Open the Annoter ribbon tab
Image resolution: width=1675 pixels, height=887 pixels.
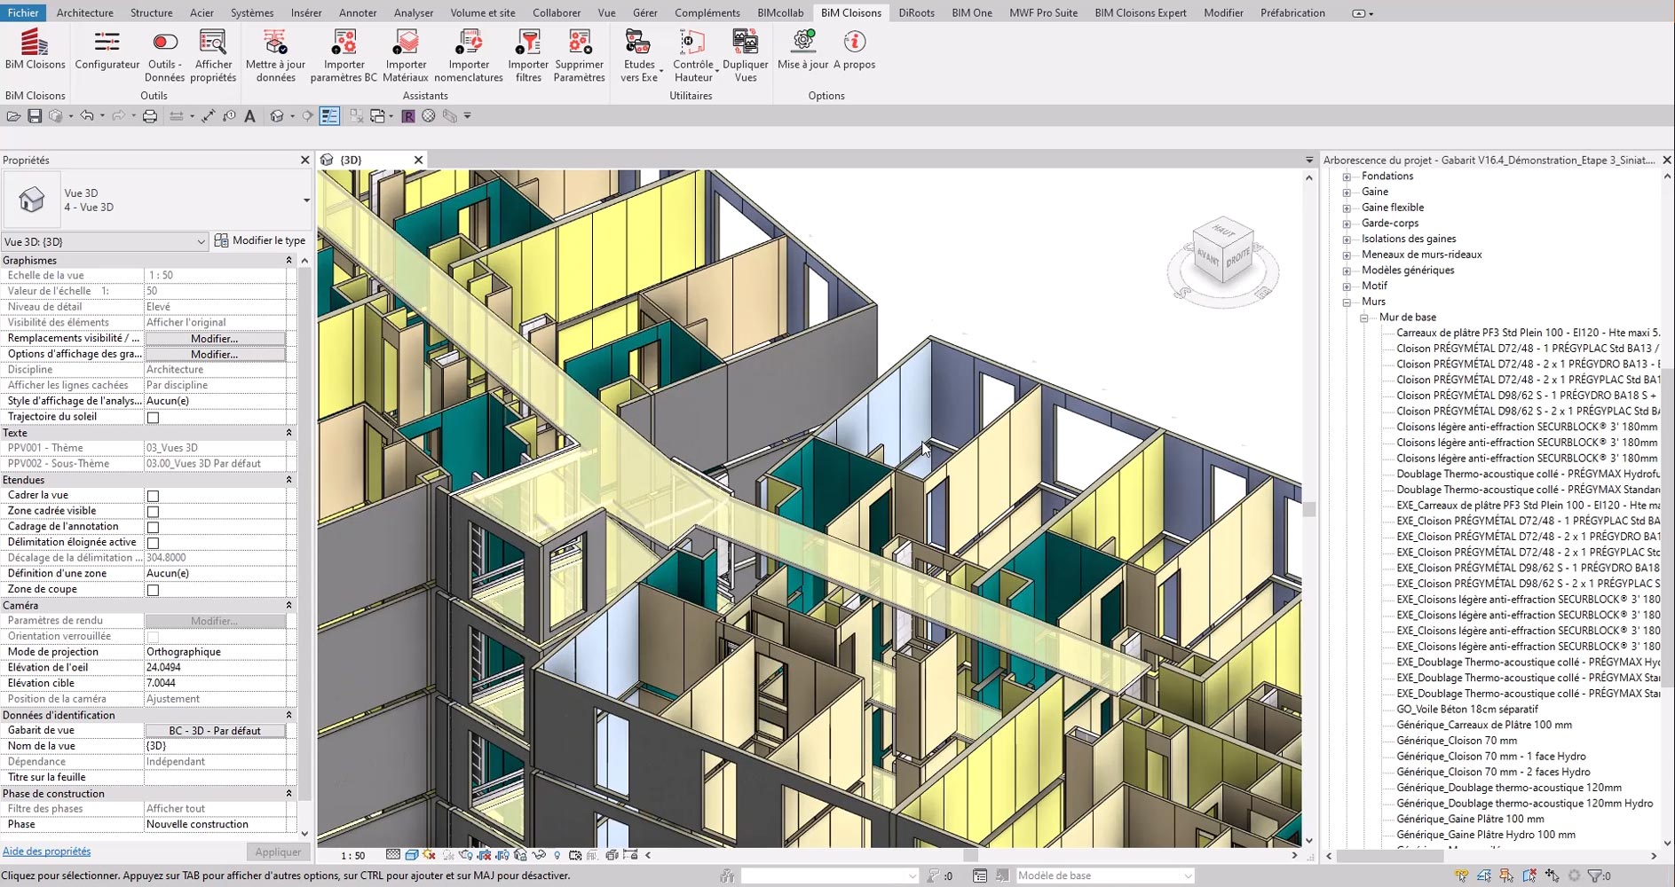tap(358, 12)
